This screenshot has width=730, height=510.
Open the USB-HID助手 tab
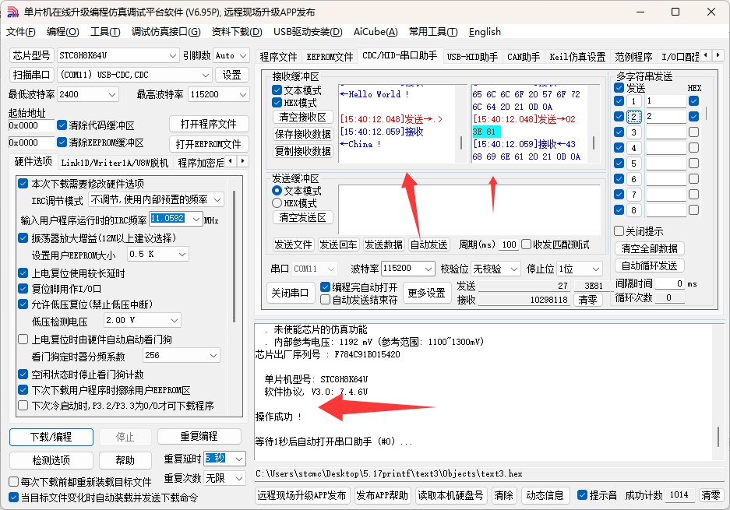[472, 57]
